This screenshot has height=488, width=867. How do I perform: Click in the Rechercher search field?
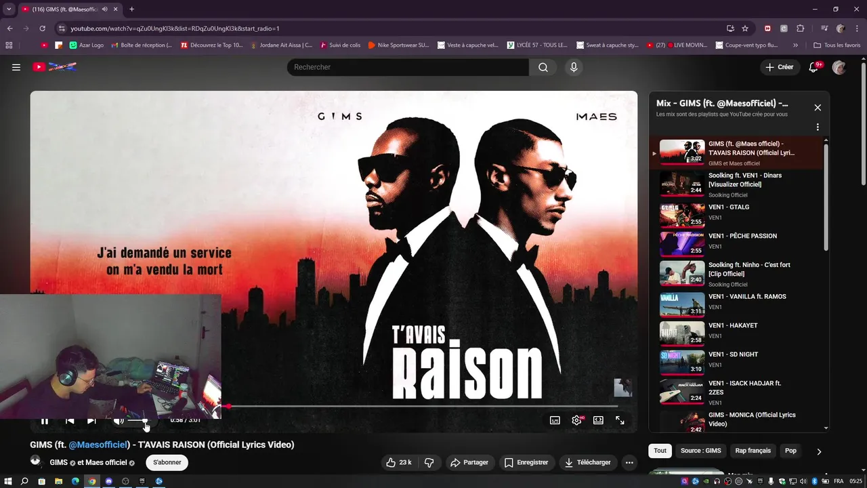(x=408, y=67)
